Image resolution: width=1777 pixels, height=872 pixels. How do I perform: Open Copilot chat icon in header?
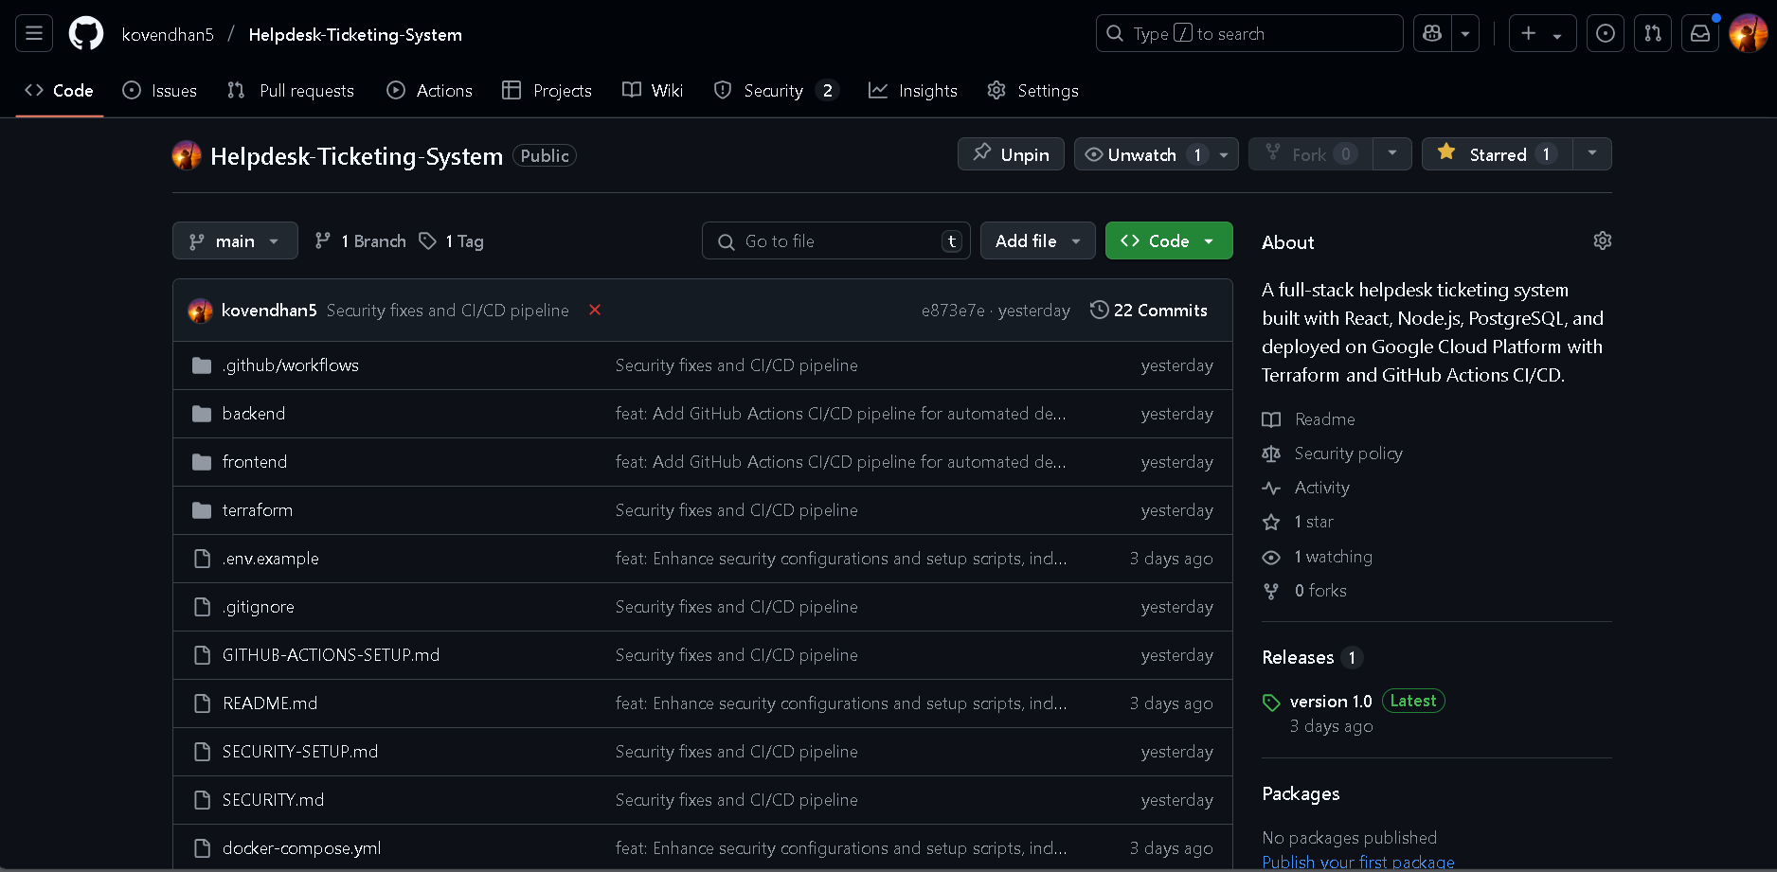click(1432, 34)
